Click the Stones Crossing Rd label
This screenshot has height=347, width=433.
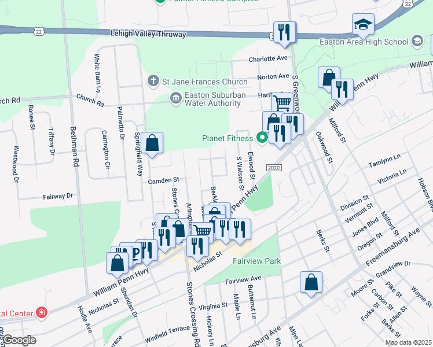click(x=193, y=314)
